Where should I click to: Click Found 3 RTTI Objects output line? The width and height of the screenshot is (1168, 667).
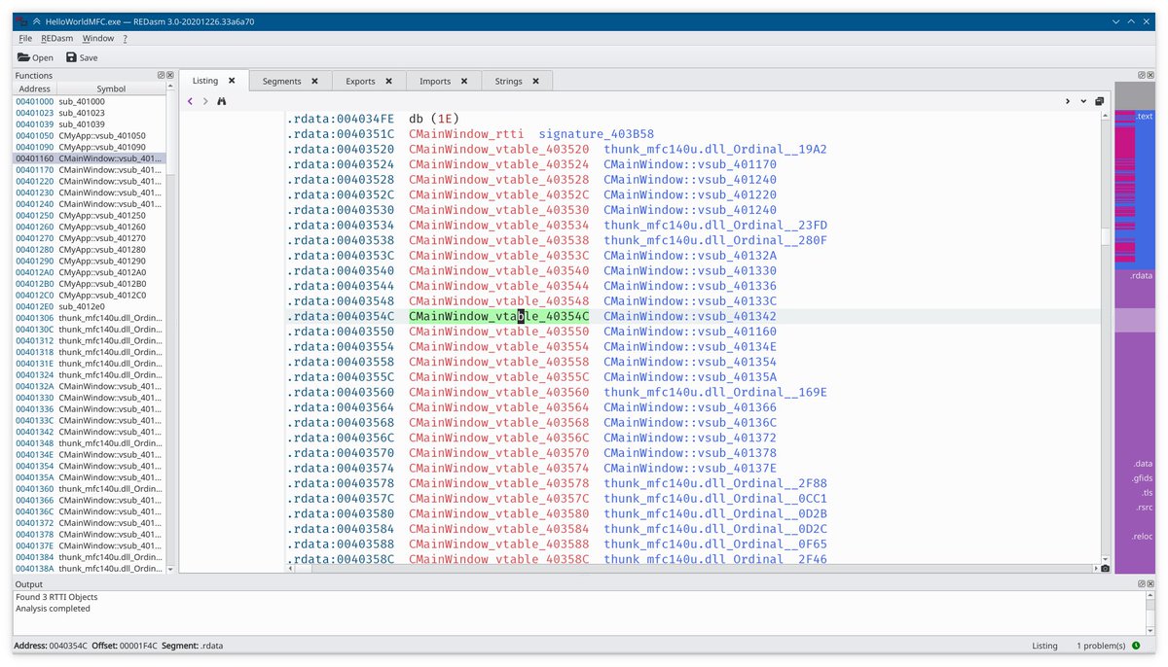(x=56, y=597)
